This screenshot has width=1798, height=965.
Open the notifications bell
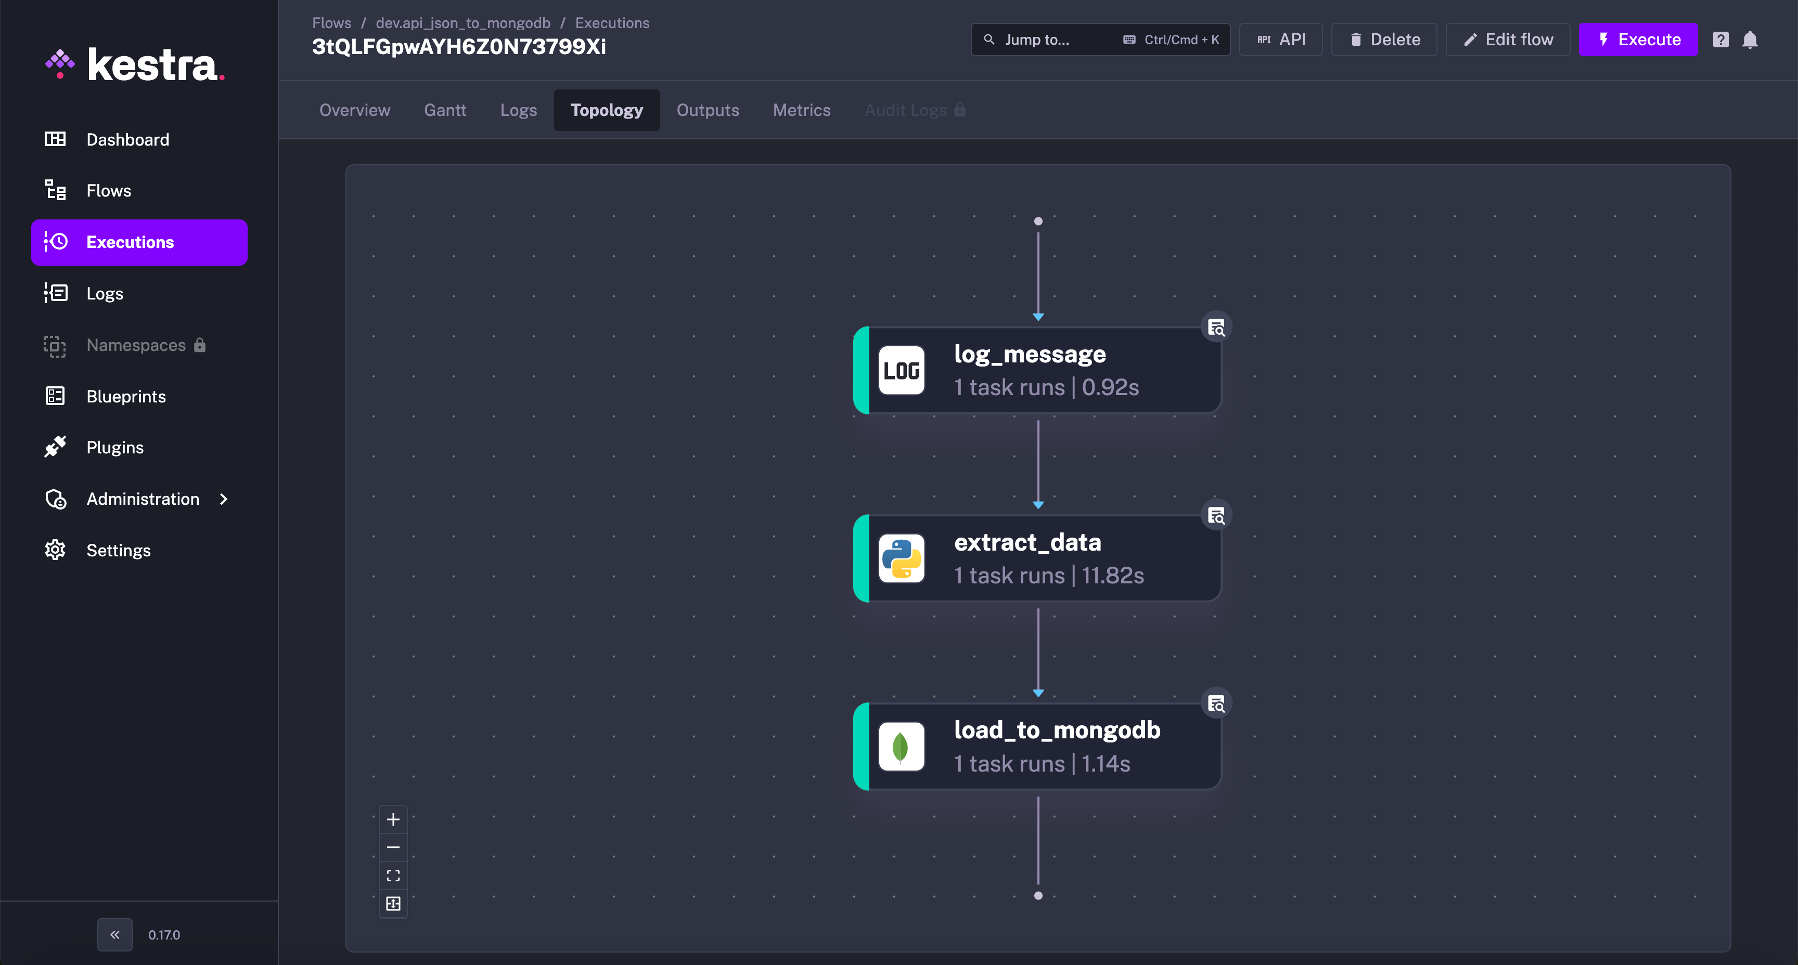point(1750,40)
